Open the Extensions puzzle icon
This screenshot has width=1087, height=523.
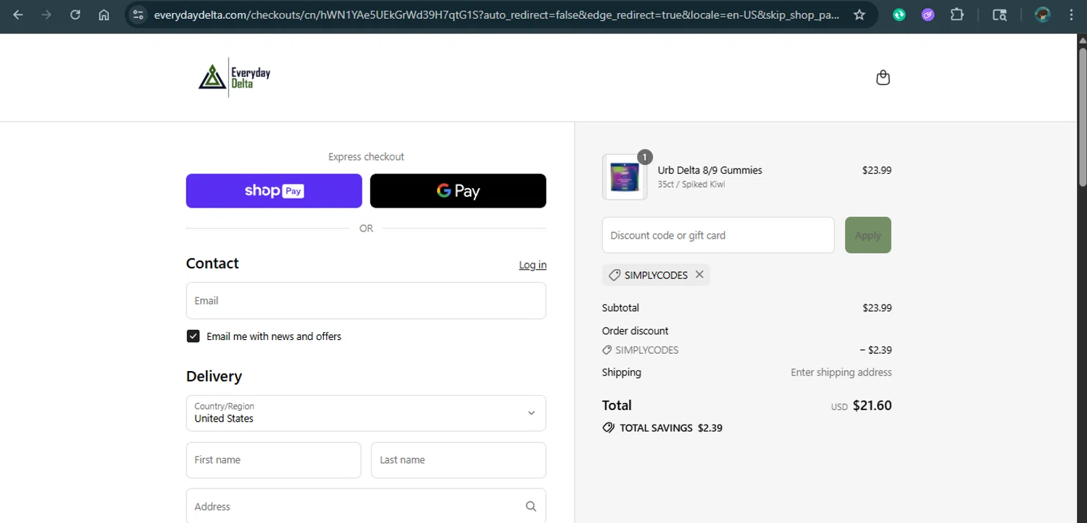pos(957,14)
